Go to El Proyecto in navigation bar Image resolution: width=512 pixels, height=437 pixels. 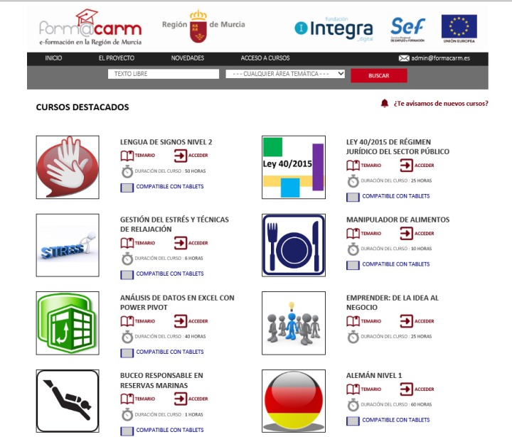(x=117, y=58)
